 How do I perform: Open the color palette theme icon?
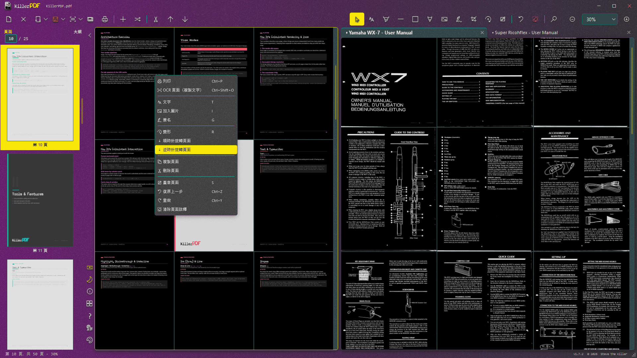90,340
